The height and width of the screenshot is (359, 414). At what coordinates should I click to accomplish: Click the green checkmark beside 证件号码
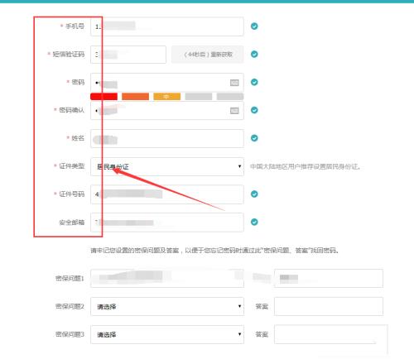click(x=254, y=194)
